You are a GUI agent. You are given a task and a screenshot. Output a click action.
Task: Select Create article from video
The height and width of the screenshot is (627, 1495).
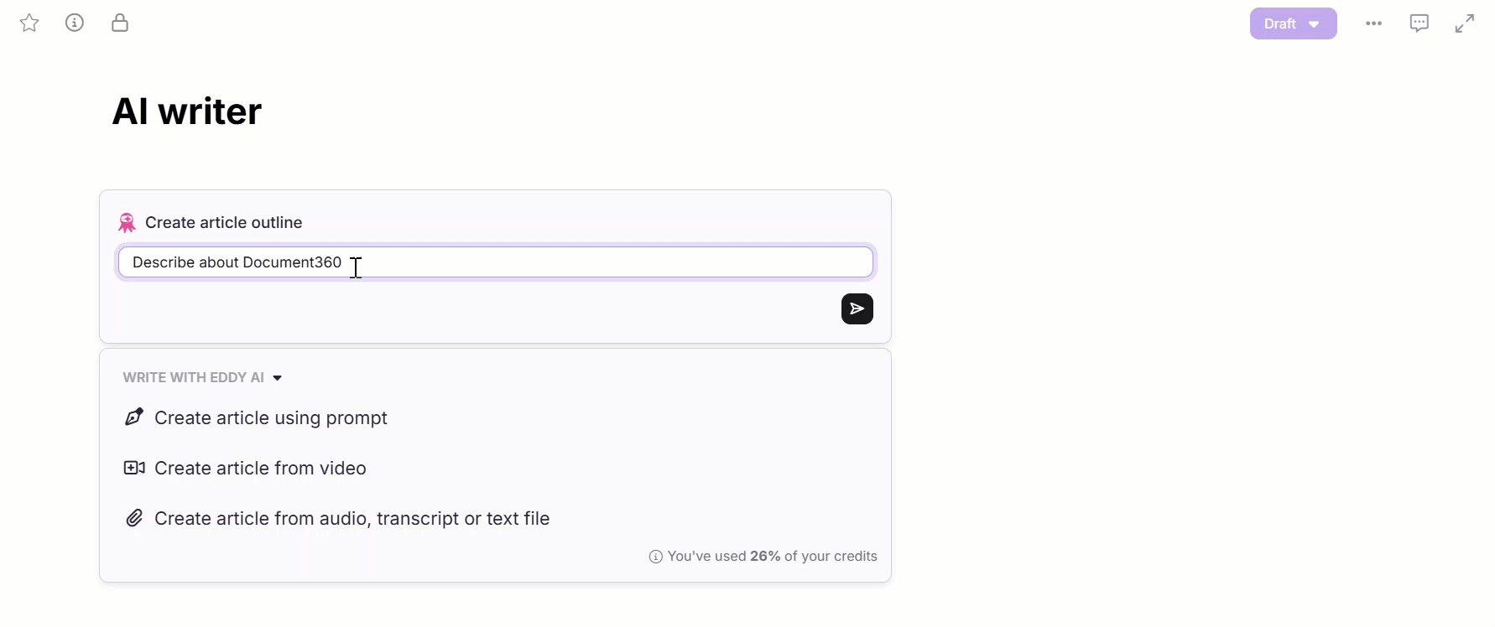[260, 468]
